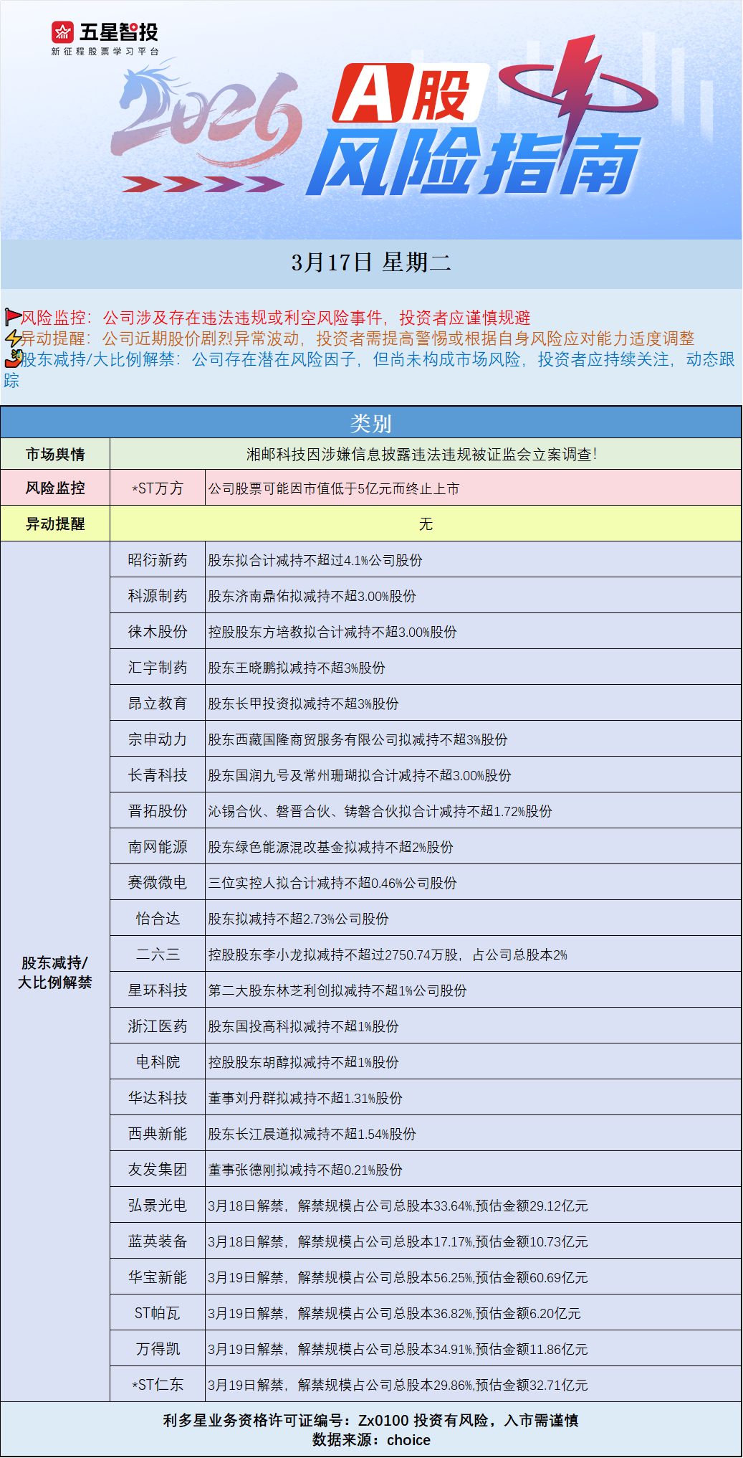The image size is (743, 1458).
Task: Click the 晋拓股份 stock name
Action: coord(158,811)
